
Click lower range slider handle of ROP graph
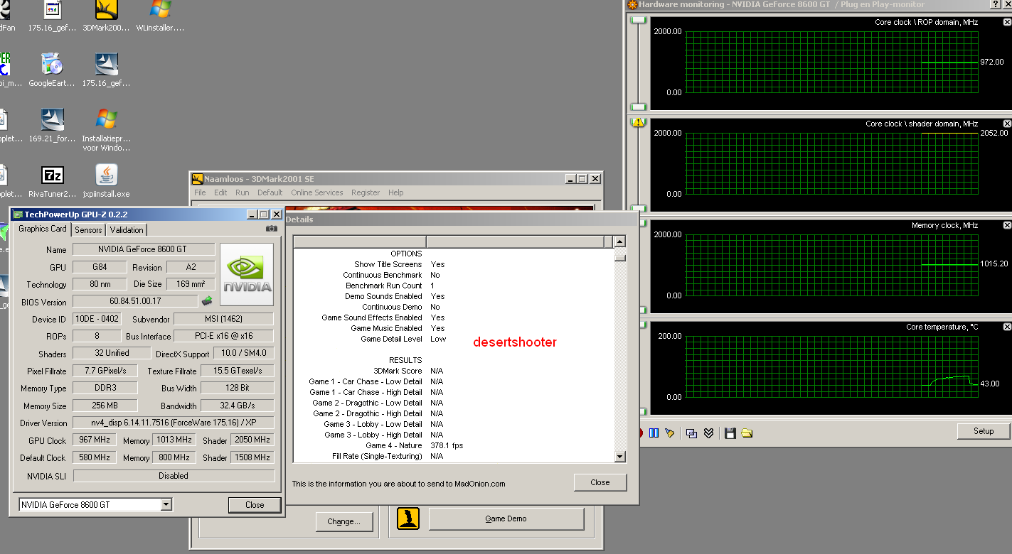pyautogui.click(x=639, y=107)
